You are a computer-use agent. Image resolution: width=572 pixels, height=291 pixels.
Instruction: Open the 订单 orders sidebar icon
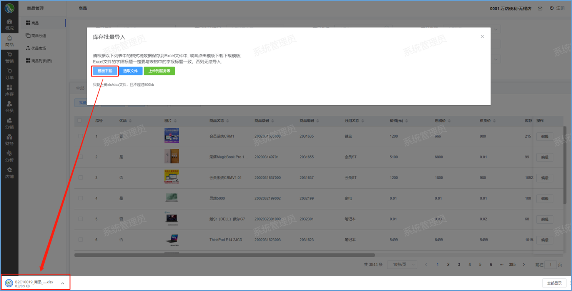pyautogui.click(x=9, y=74)
